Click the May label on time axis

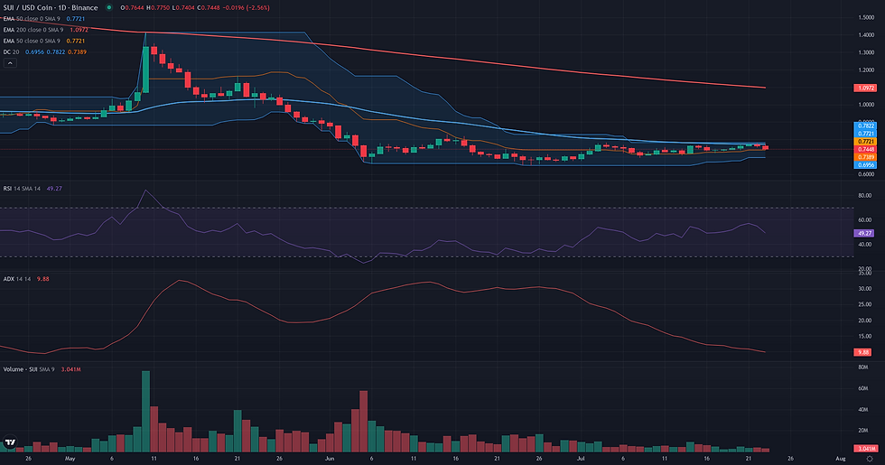tap(70, 459)
